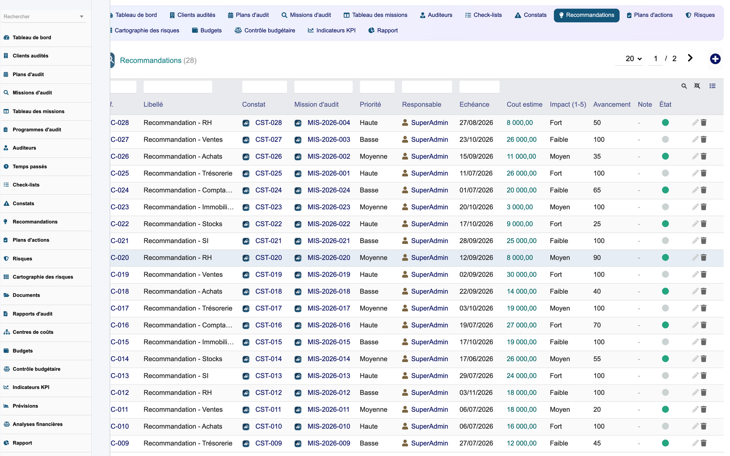This screenshot has height=456, width=730.
Task: Open link MIS-2026-012 mission
Action: (329, 393)
